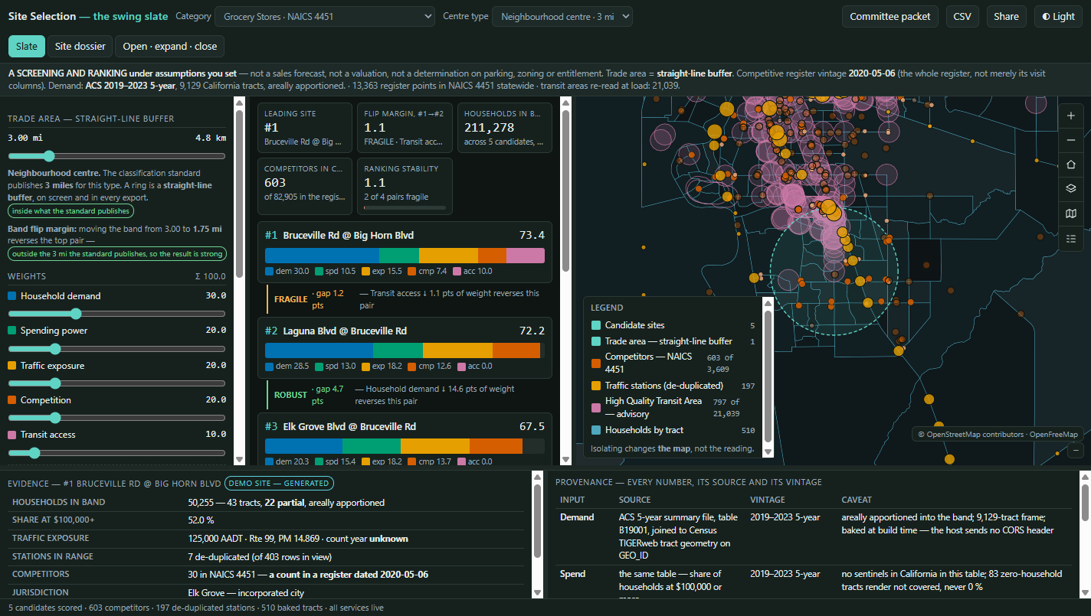Open the Centre type dropdown
This screenshot has width=1091, height=616.
click(562, 16)
